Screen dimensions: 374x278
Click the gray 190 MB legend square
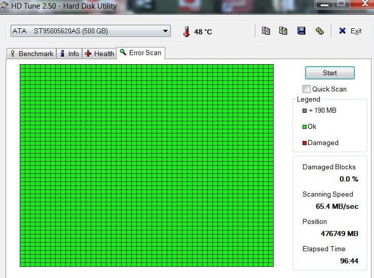pyautogui.click(x=304, y=111)
